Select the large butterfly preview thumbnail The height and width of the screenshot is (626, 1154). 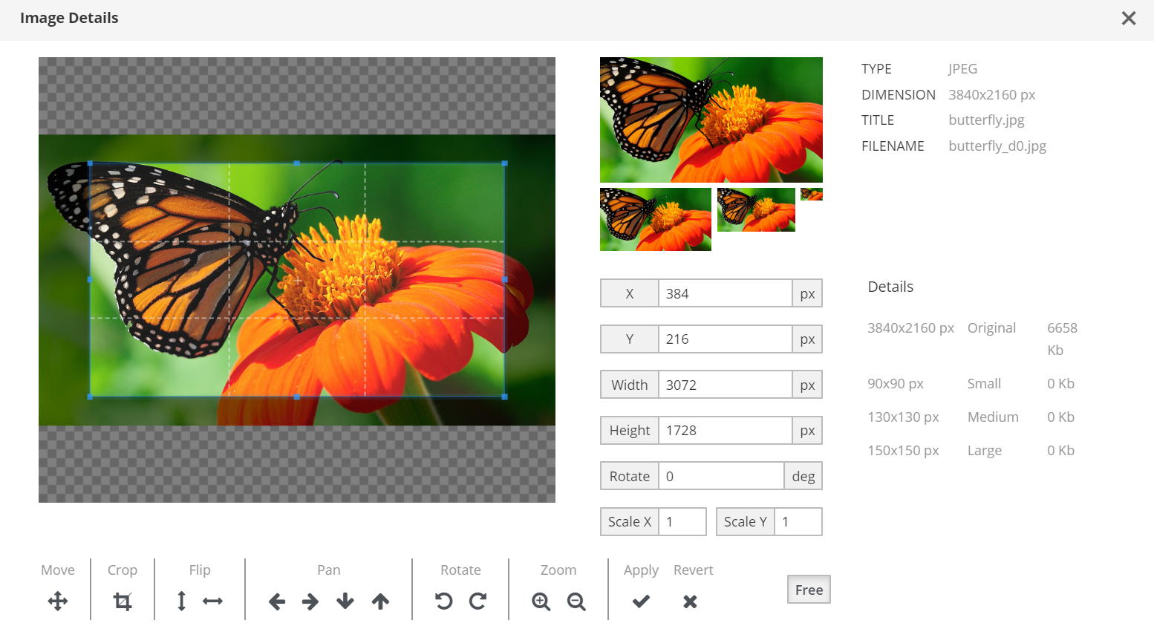click(x=711, y=120)
